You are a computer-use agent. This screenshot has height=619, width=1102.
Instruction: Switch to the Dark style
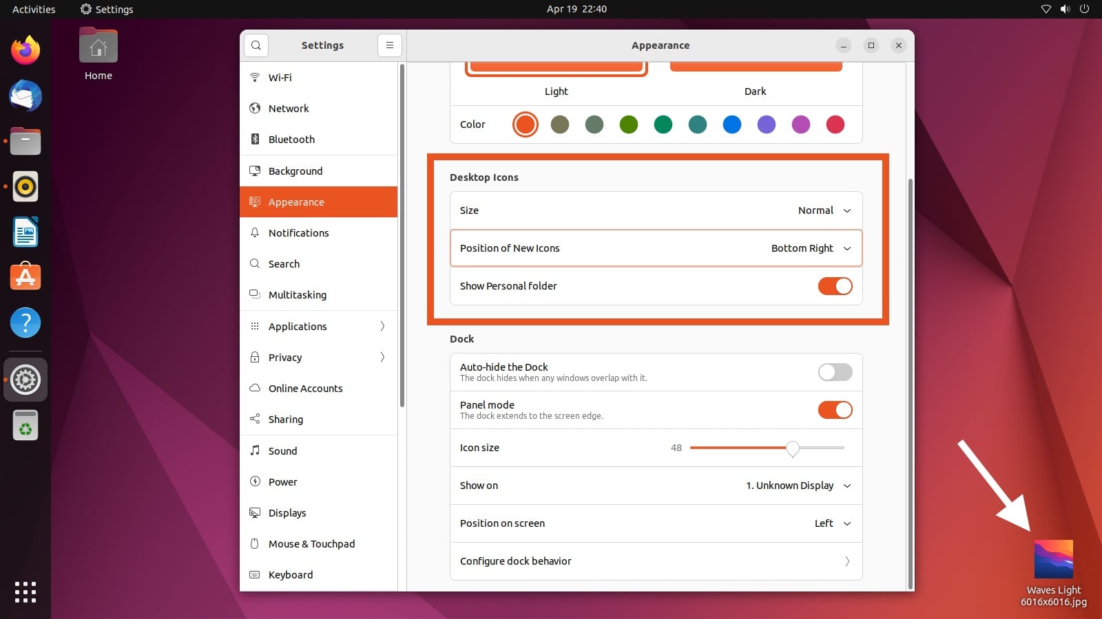(756, 65)
